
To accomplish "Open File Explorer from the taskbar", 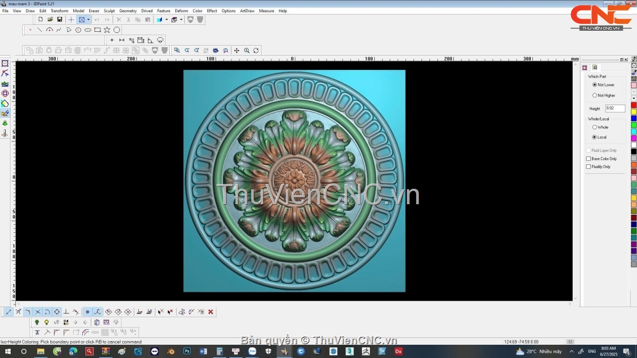I will click(40, 351).
